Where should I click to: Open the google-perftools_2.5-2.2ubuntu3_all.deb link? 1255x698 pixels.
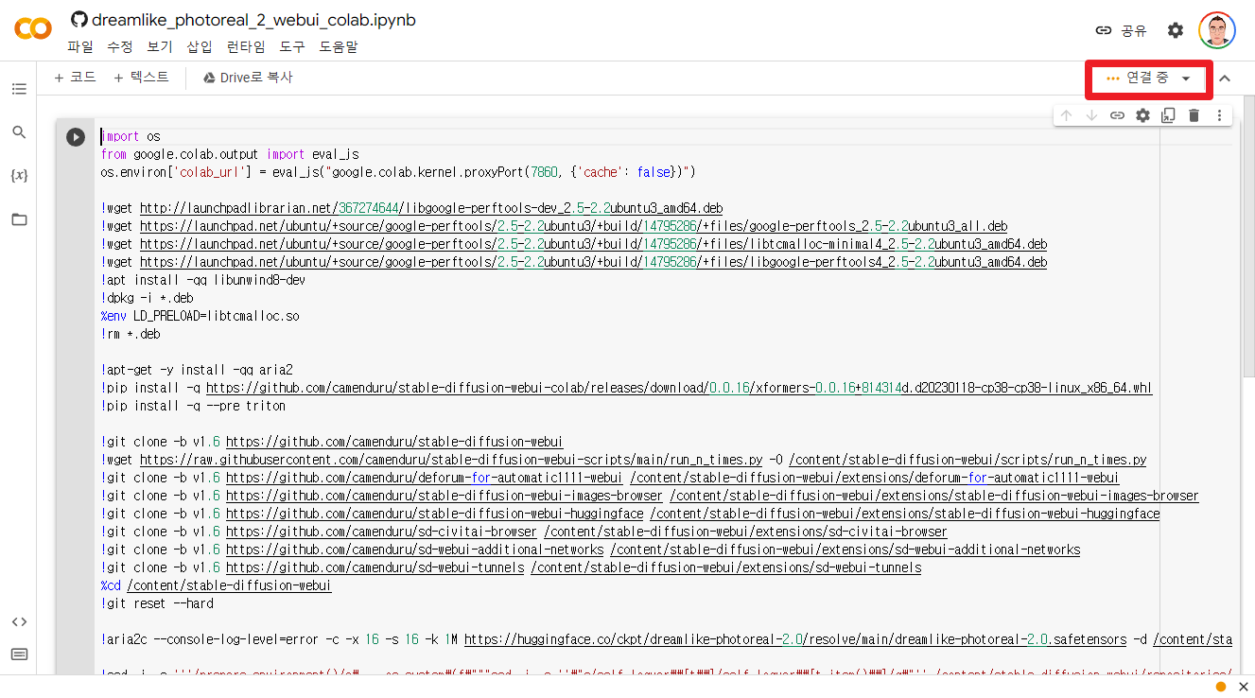(573, 226)
